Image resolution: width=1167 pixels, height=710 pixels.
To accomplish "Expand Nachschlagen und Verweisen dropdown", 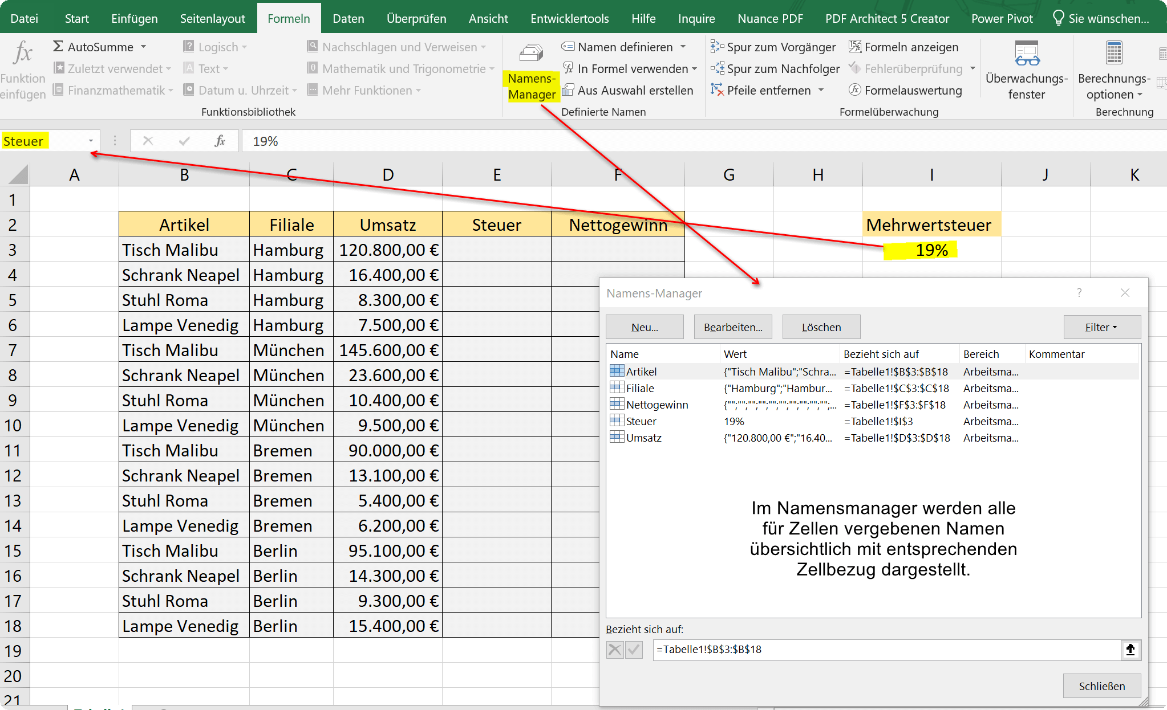I will coord(484,47).
